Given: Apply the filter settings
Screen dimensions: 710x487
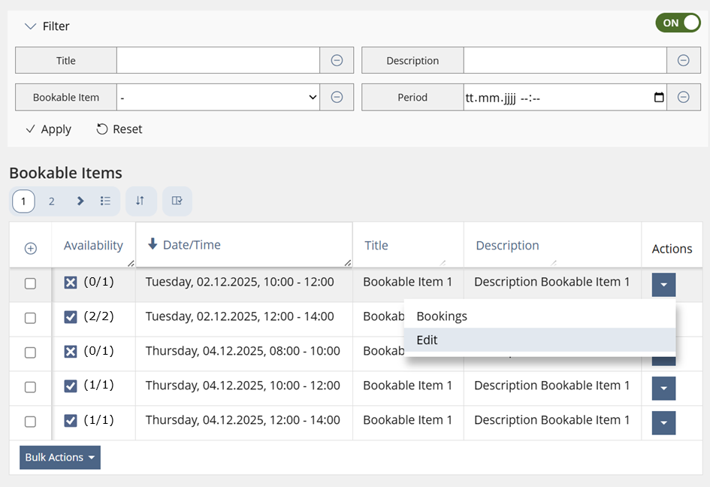Looking at the screenshot, I should pyautogui.click(x=48, y=129).
